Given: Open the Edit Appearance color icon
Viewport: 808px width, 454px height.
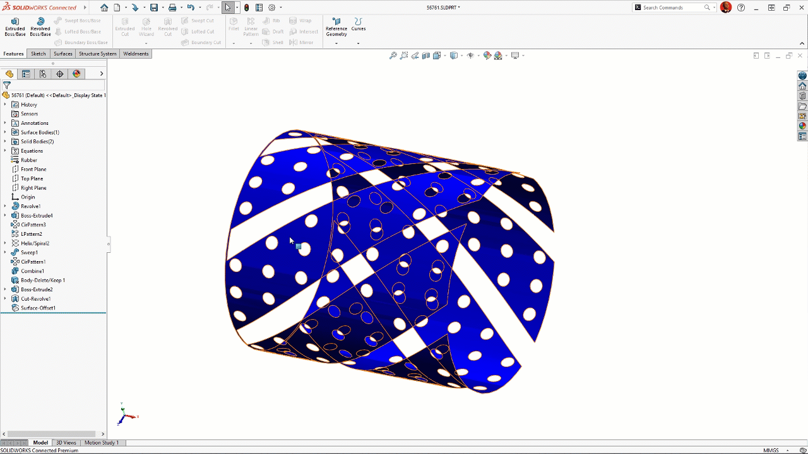Looking at the screenshot, I should pos(487,55).
